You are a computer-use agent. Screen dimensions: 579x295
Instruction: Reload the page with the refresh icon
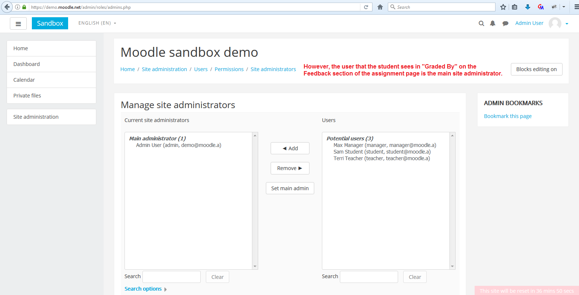[x=366, y=7]
